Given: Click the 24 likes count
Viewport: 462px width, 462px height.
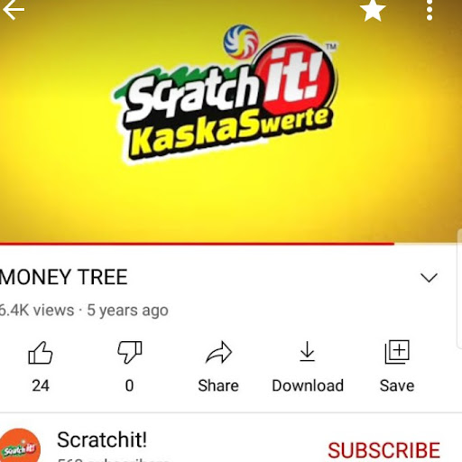Looking at the screenshot, I should click(41, 385).
